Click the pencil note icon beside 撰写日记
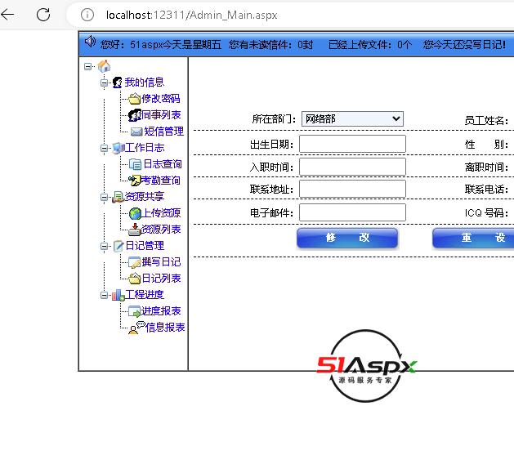The height and width of the screenshot is (473, 514). pyautogui.click(x=134, y=262)
